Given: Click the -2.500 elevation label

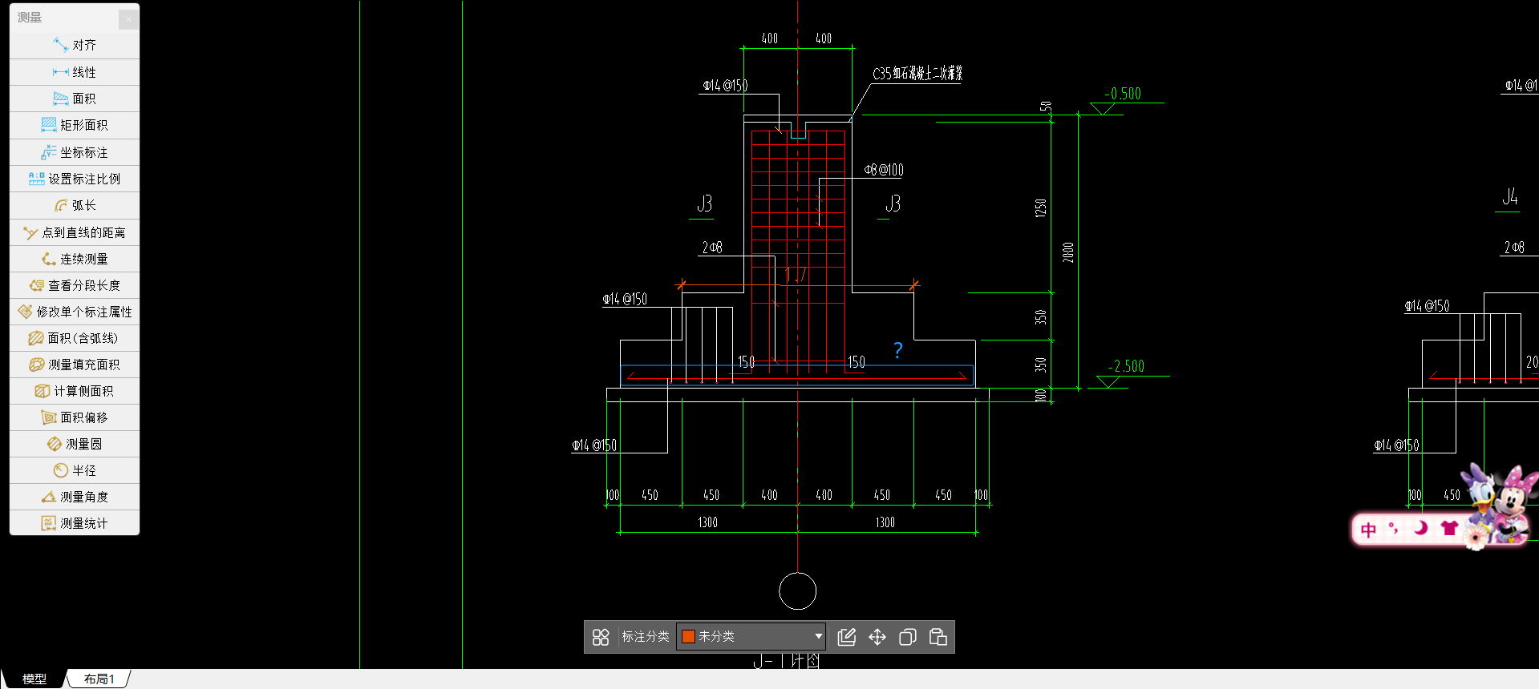Looking at the screenshot, I should point(1126,366).
